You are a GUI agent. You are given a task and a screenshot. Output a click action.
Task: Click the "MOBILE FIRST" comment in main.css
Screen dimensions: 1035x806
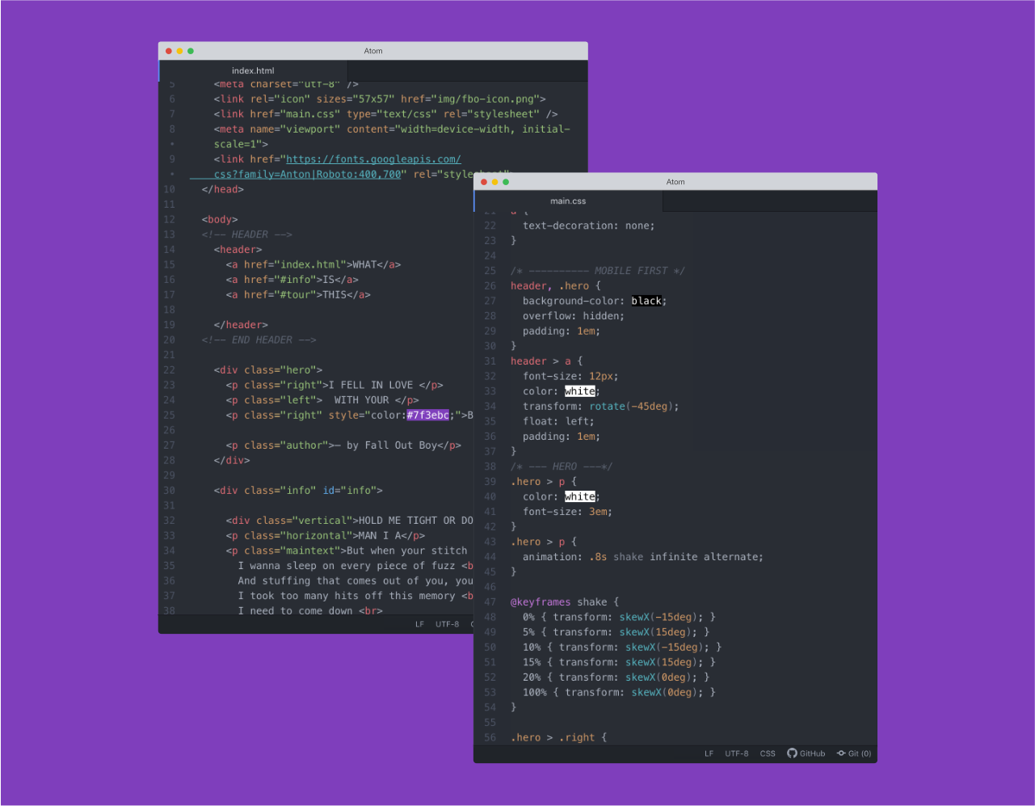(598, 271)
